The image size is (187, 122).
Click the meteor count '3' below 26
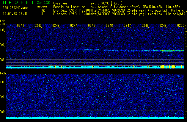42,14
